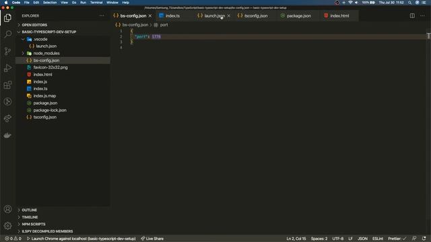The height and width of the screenshot is (242, 431).
Task: Open the File menu
Action: click(x=27, y=3)
